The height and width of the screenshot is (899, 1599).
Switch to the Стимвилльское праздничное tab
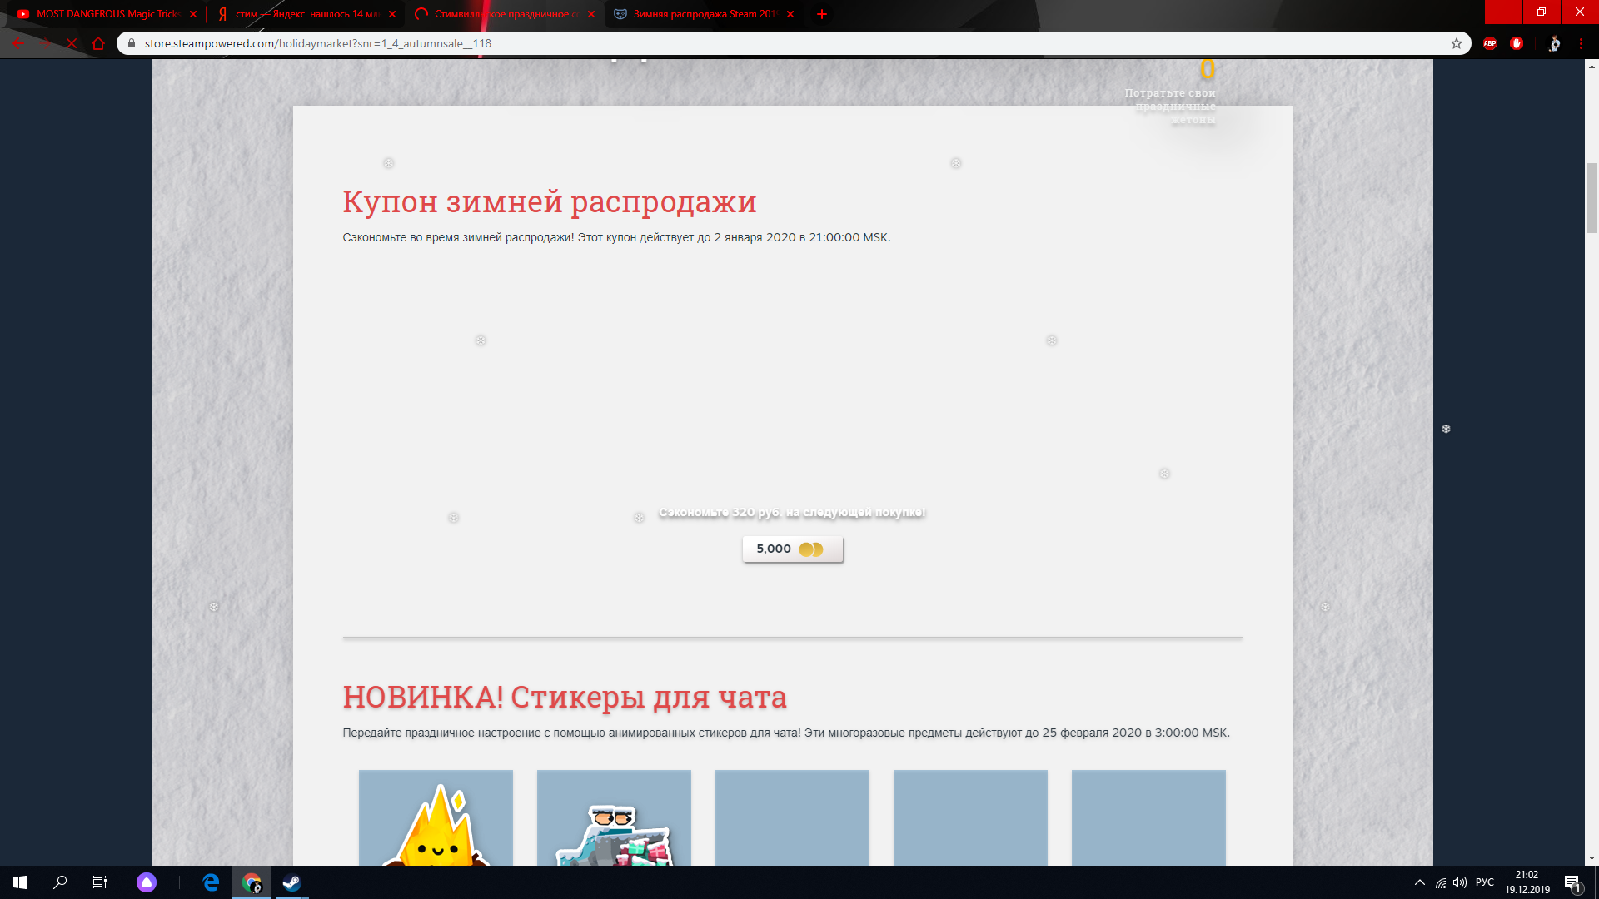[x=503, y=14]
